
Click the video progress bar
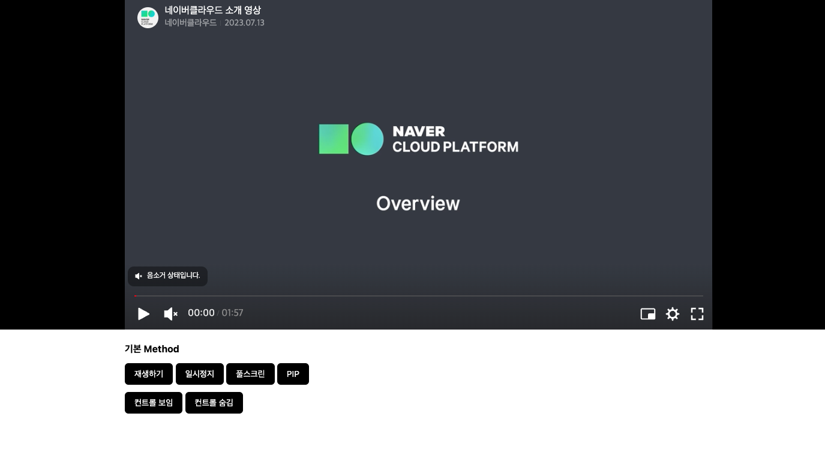418,296
